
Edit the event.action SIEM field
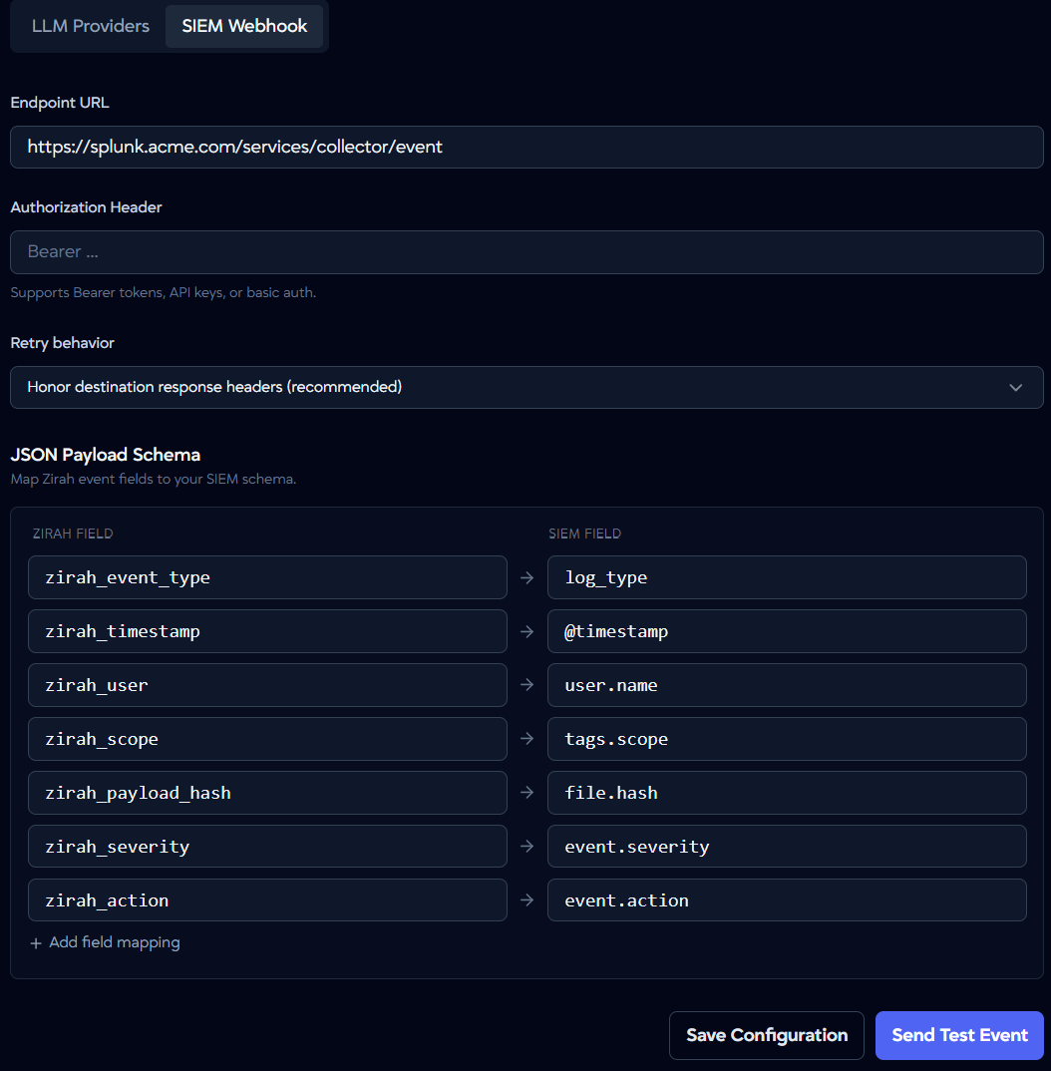[787, 900]
